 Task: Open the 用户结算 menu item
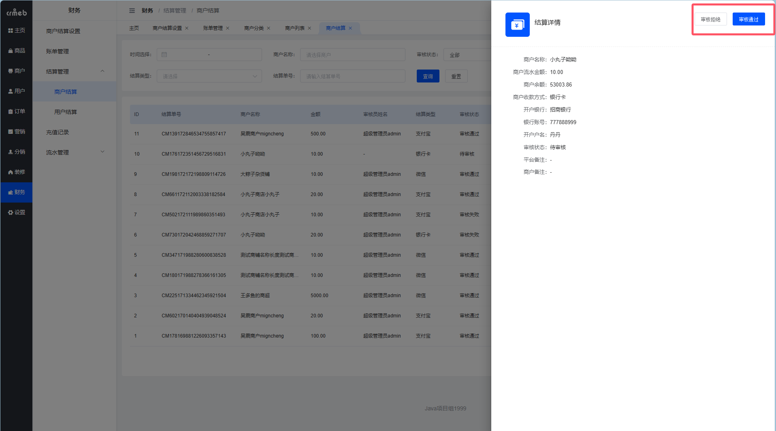click(66, 112)
